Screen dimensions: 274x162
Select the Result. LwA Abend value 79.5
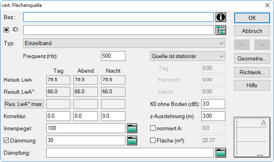point(86,80)
